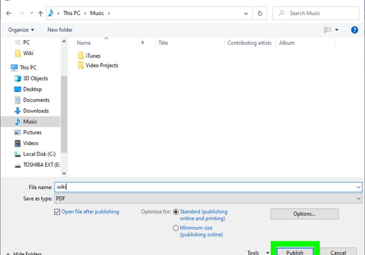Select 'Music' in the address breadcrumb

97,13
